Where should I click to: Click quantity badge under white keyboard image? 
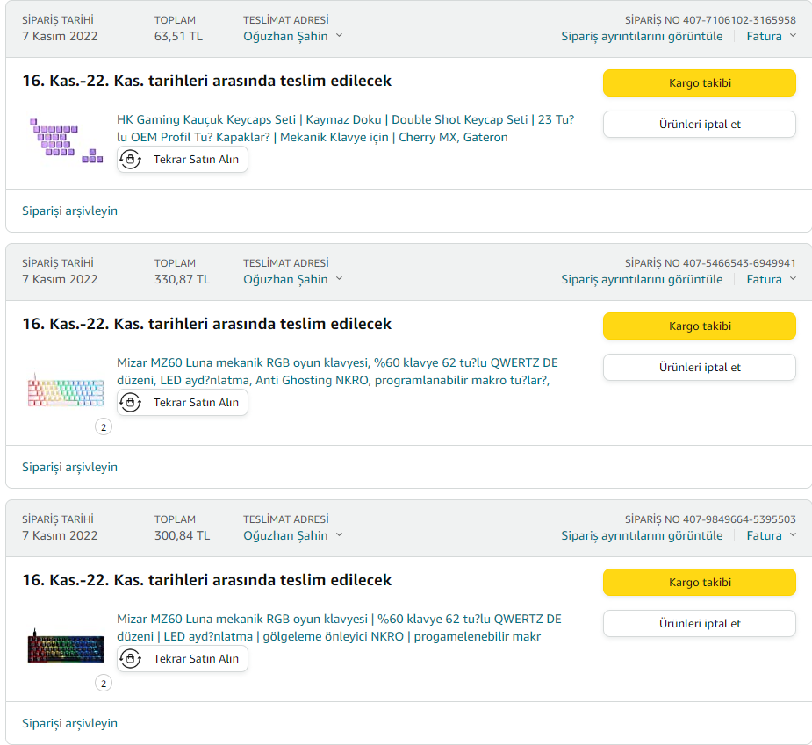pyautogui.click(x=104, y=427)
